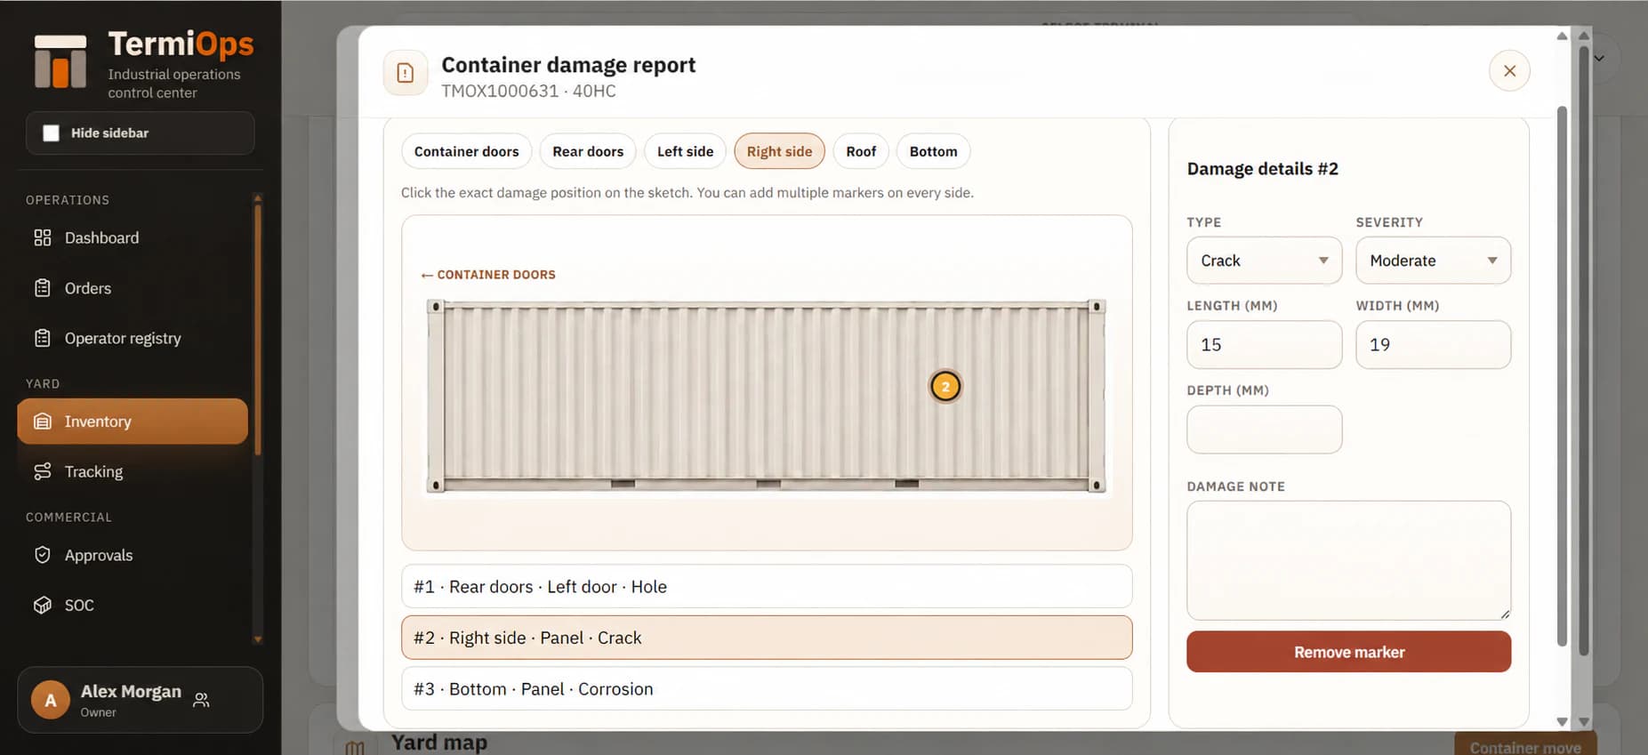Open the Approvals page
Image resolution: width=1648 pixels, height=755 pixels.
(133, 555)
